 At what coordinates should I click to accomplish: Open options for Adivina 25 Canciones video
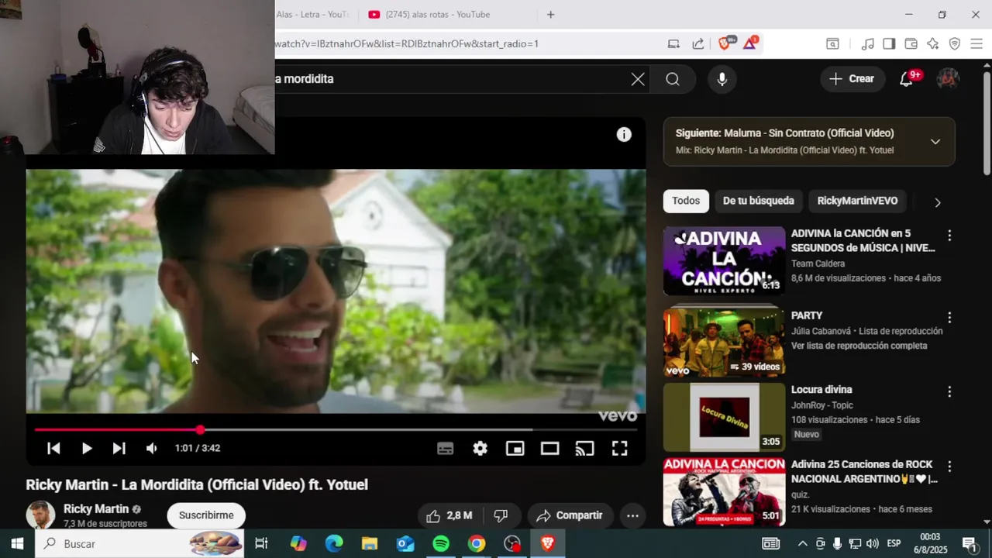949,467
